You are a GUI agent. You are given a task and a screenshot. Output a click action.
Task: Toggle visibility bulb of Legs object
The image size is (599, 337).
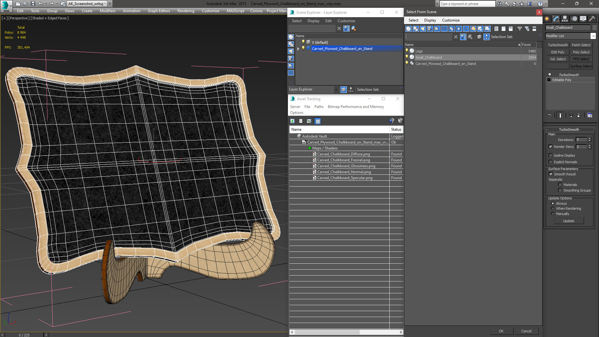pos(407,51)
